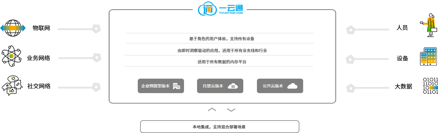Click the 适用于所有数据的内存平台 text
The width and height of the screenshot is (438, 133).
[x=222, y=62]
